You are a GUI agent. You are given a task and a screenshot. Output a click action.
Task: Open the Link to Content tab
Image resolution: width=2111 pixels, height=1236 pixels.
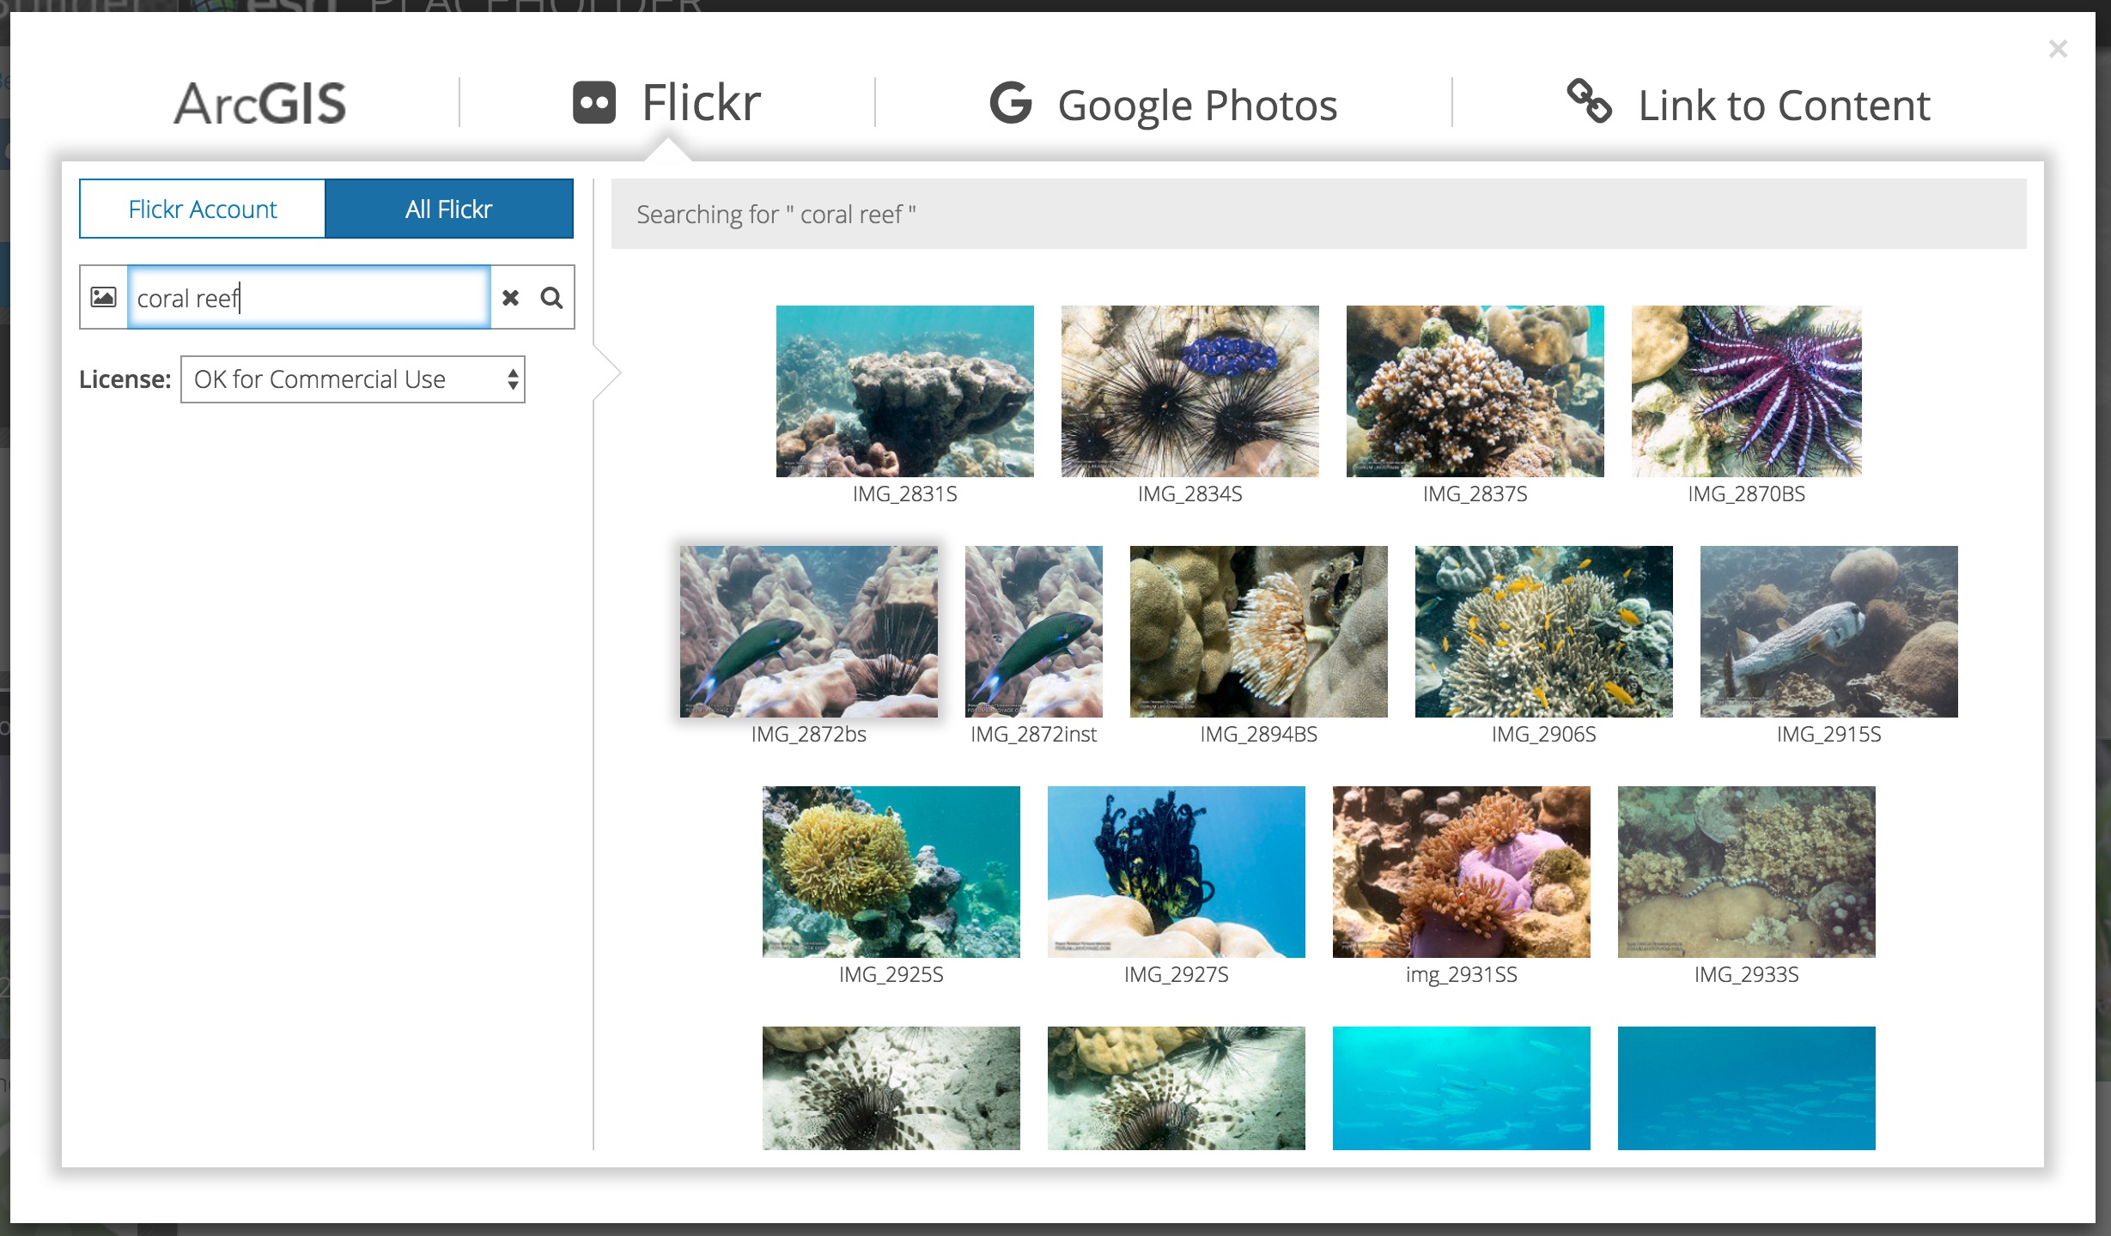point(1784,106)
